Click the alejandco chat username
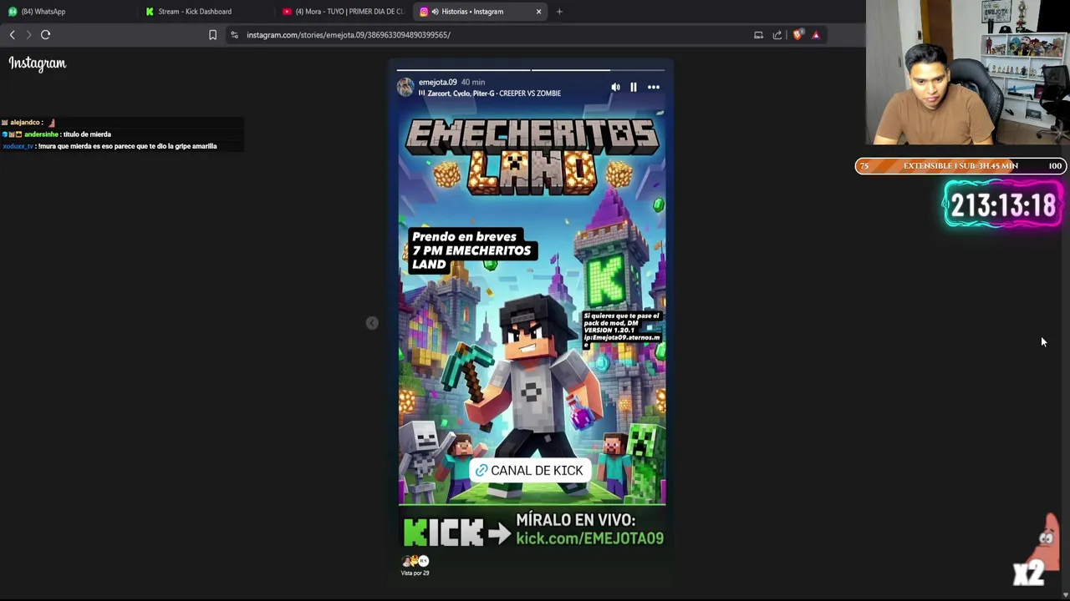The height and width of the screenshot is (601, 1070). coord(25,123)
